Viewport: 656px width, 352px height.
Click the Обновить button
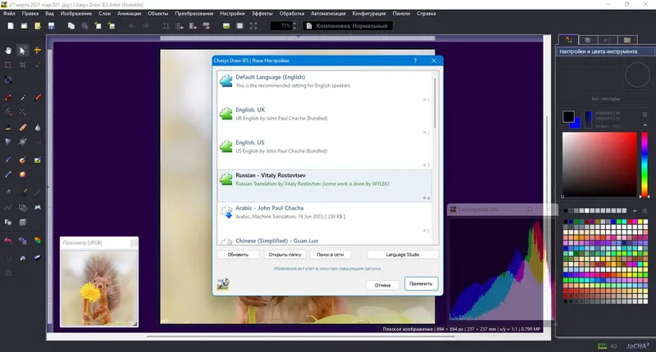click(x=238, y=255)
